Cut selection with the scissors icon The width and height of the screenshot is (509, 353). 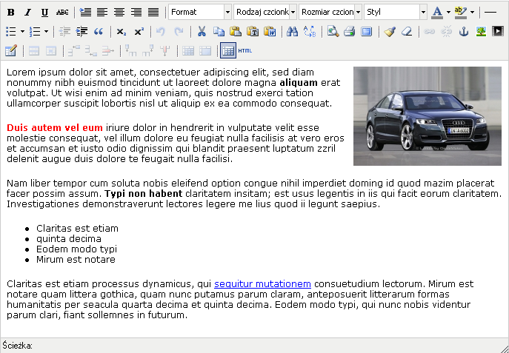(x=202, y=32)
